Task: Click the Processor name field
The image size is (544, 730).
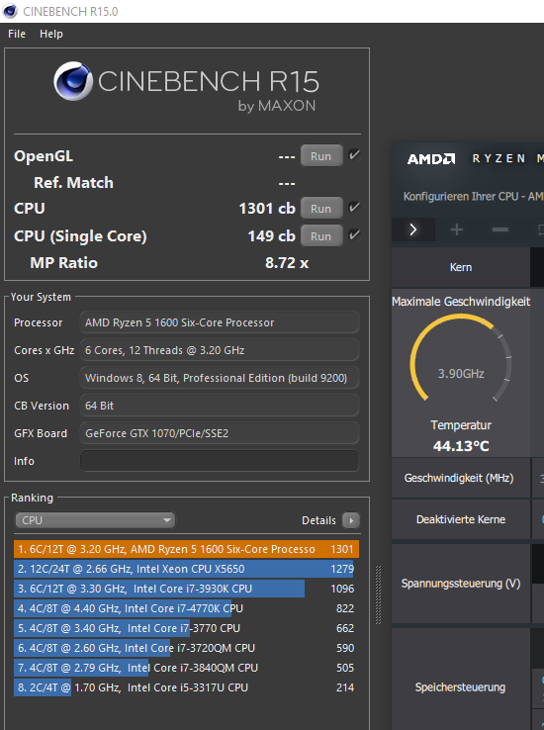Action: (220, 322)
